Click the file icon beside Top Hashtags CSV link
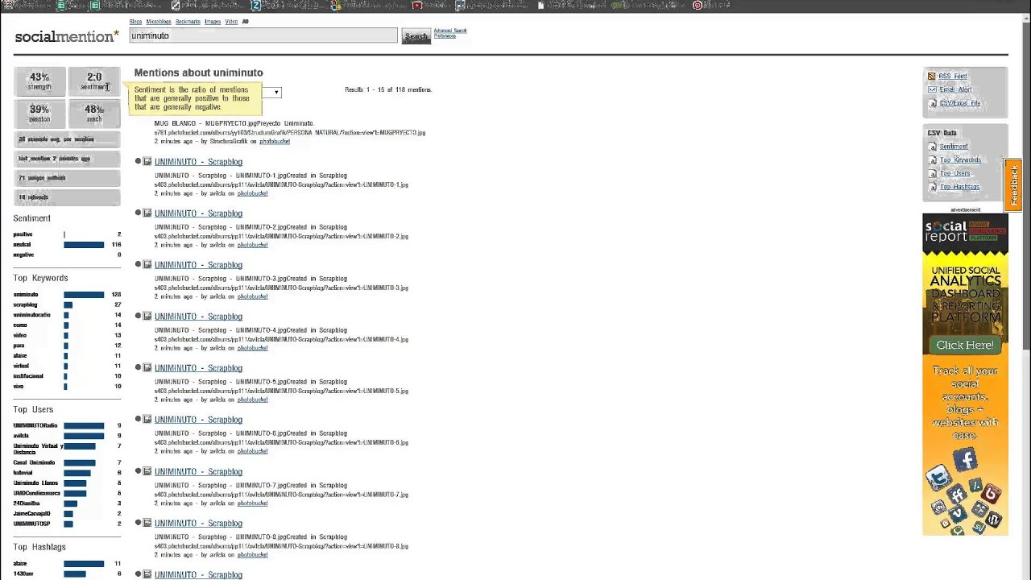1031x580 pixels. (x=933, y=187)
